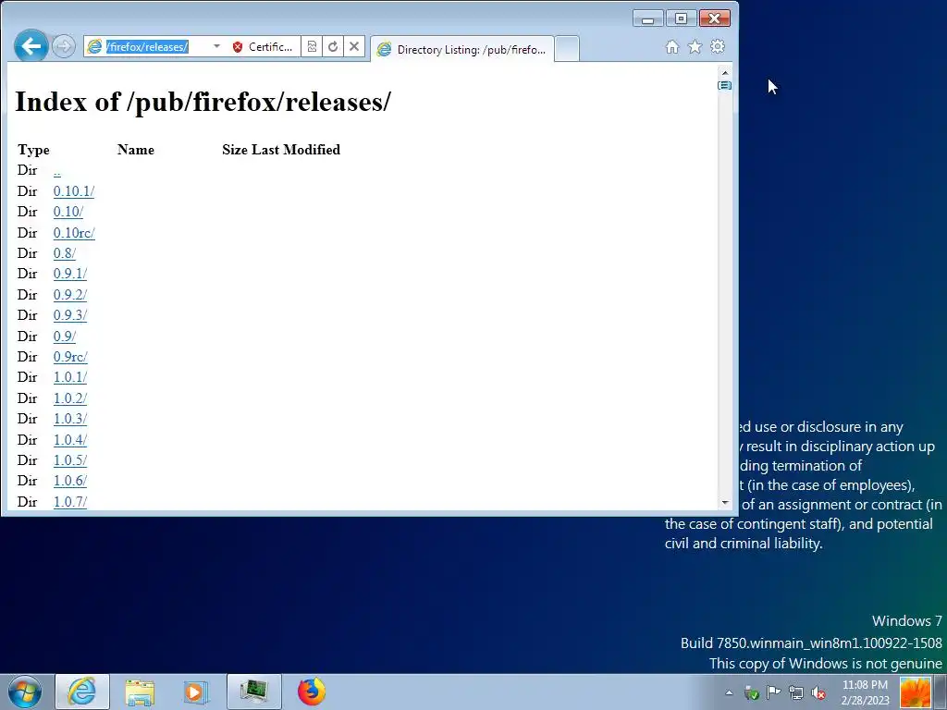Click Show Desktop strip at taskbar end

tap(940, 692)
